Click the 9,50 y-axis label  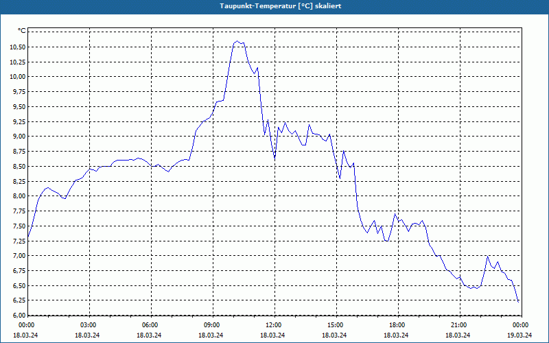pos(20,107)
